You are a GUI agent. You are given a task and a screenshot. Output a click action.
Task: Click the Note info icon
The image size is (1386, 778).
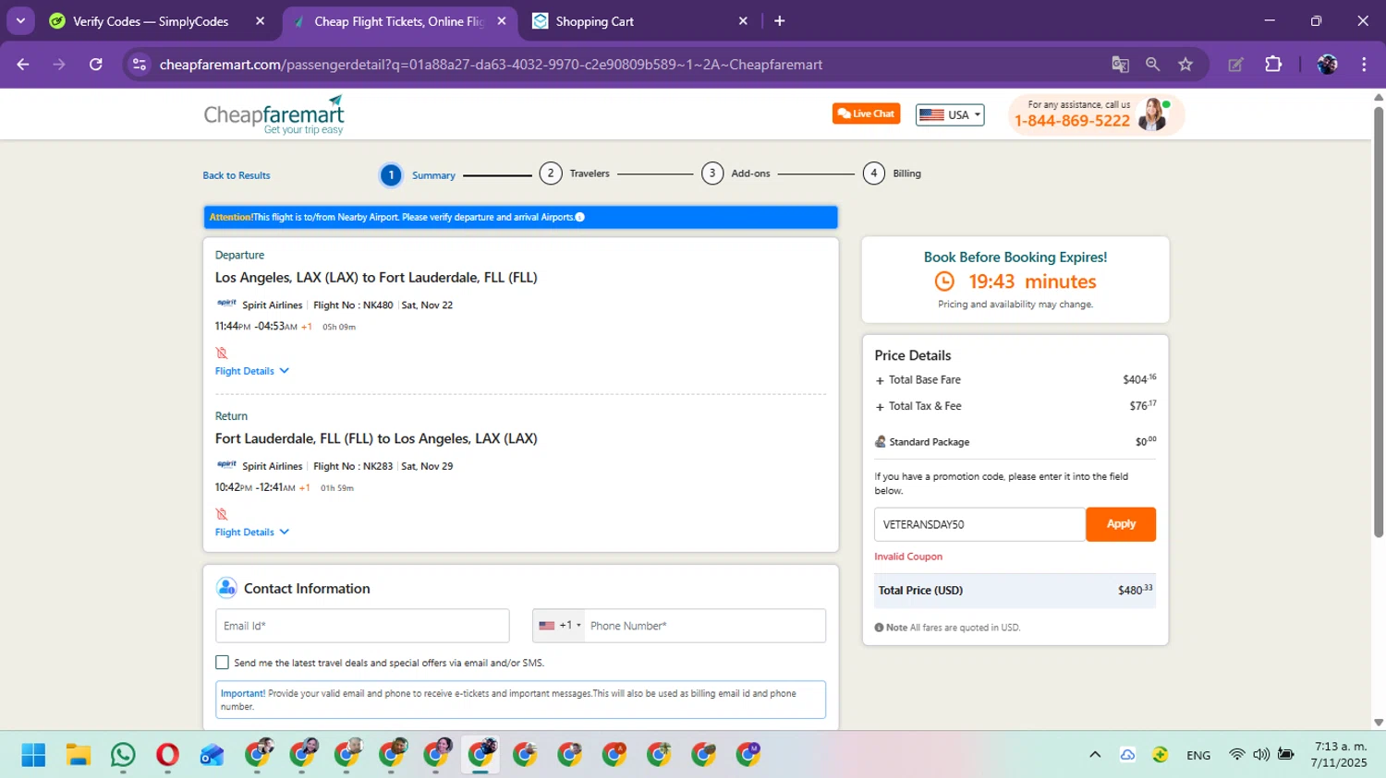[x=879, y=628]
